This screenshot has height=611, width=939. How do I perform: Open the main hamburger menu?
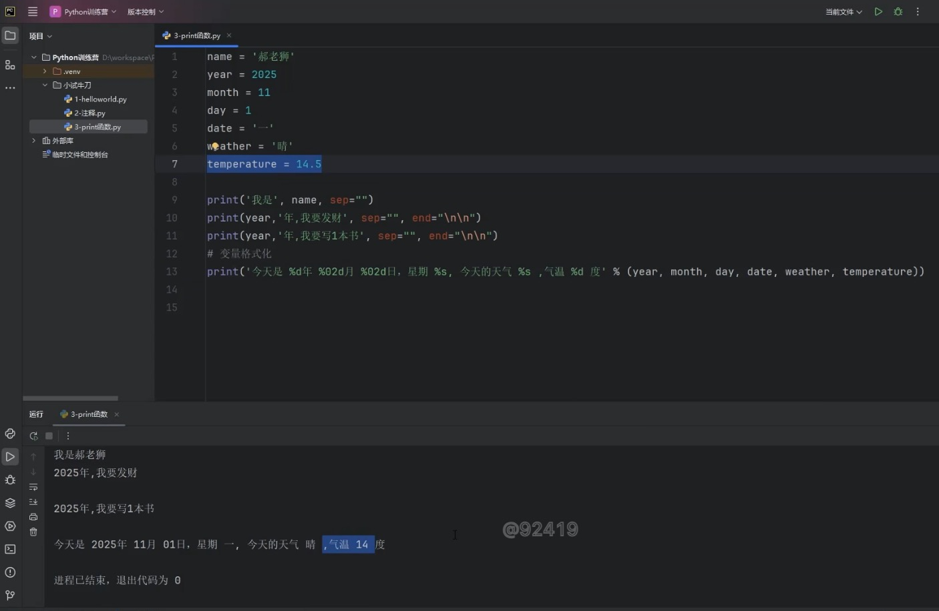point(32,11)
